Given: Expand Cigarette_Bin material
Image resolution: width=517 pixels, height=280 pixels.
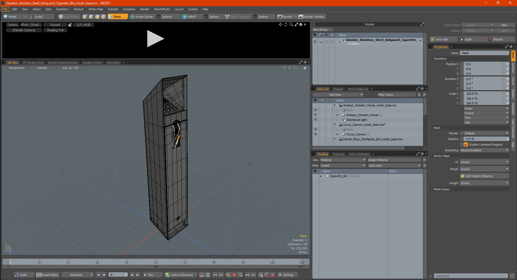Looking at the screenshot, I should (321, 176).
